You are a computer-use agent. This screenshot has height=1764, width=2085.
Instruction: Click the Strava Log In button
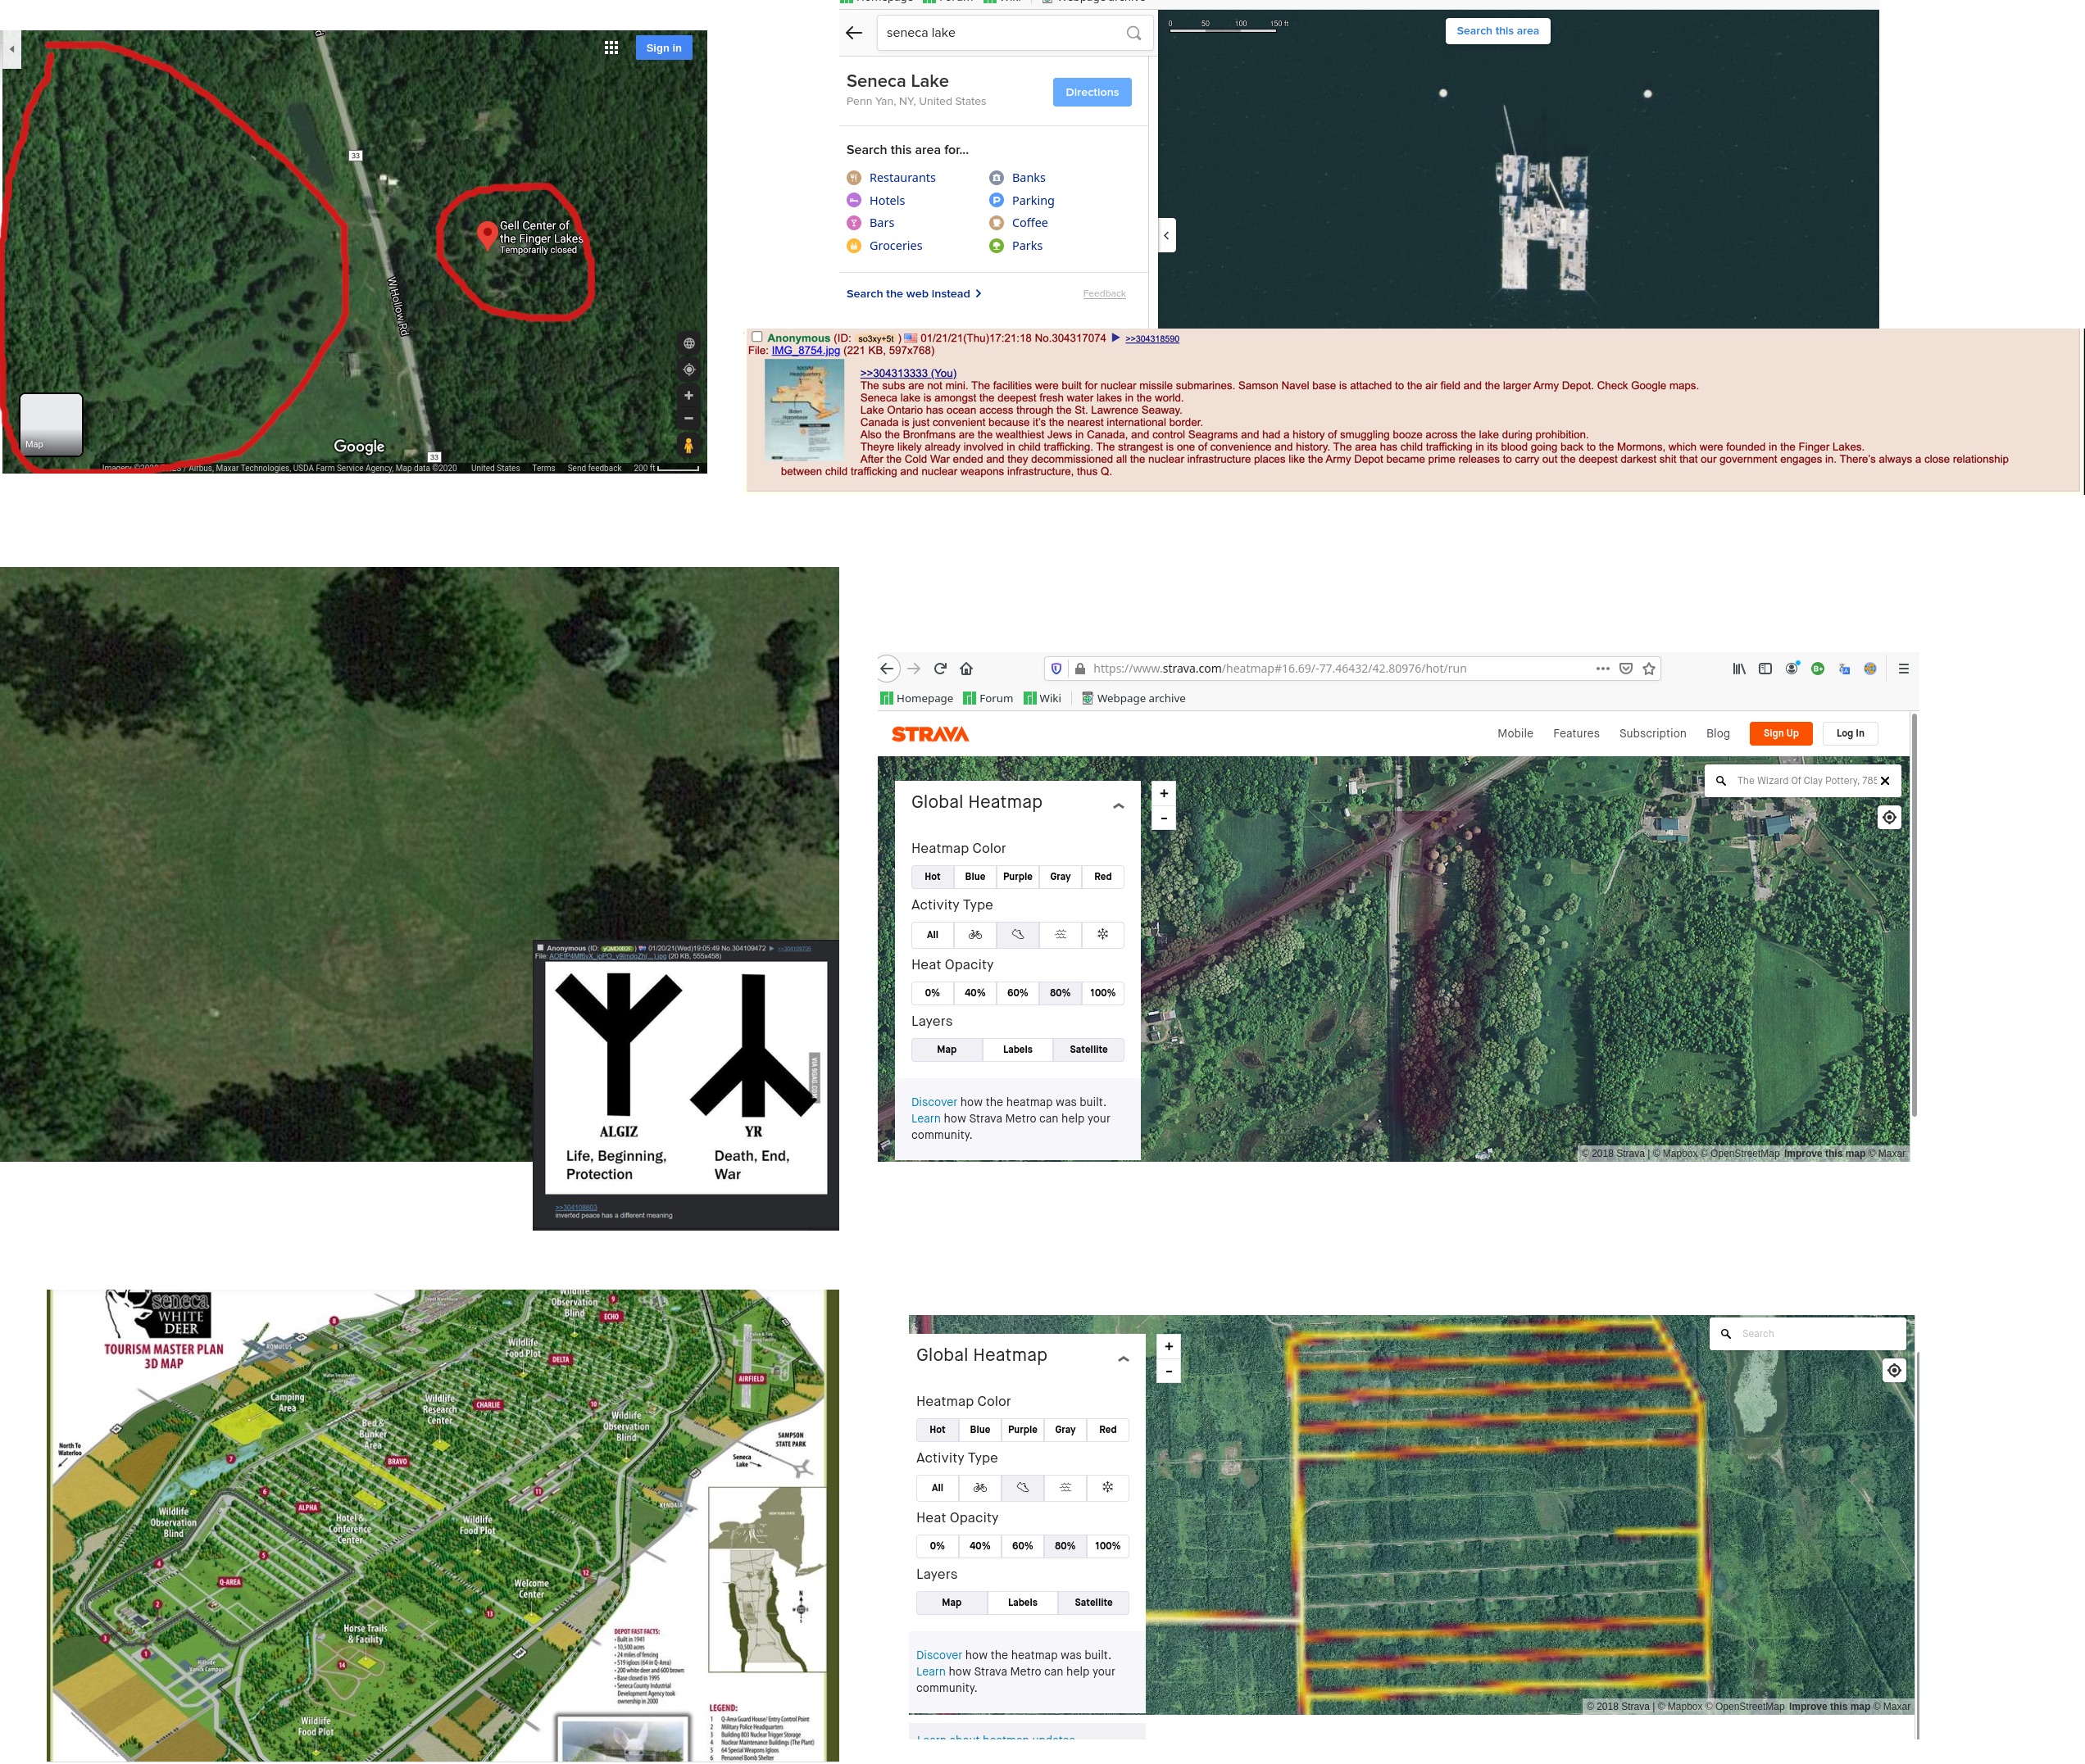point(1850,734)
